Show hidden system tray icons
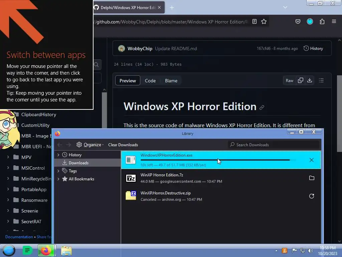 (x=276, y=251)
